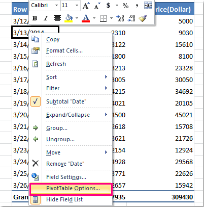Select the Filter menu entry
The height and width of the screenshot is (207, 204).
click(x=71, y=88)
